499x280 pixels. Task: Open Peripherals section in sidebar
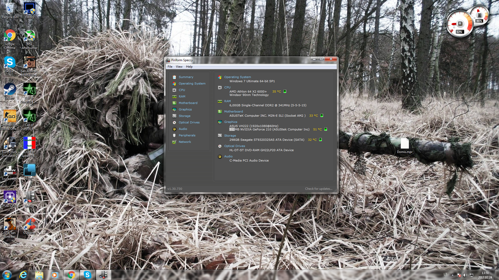coord(187,135)
